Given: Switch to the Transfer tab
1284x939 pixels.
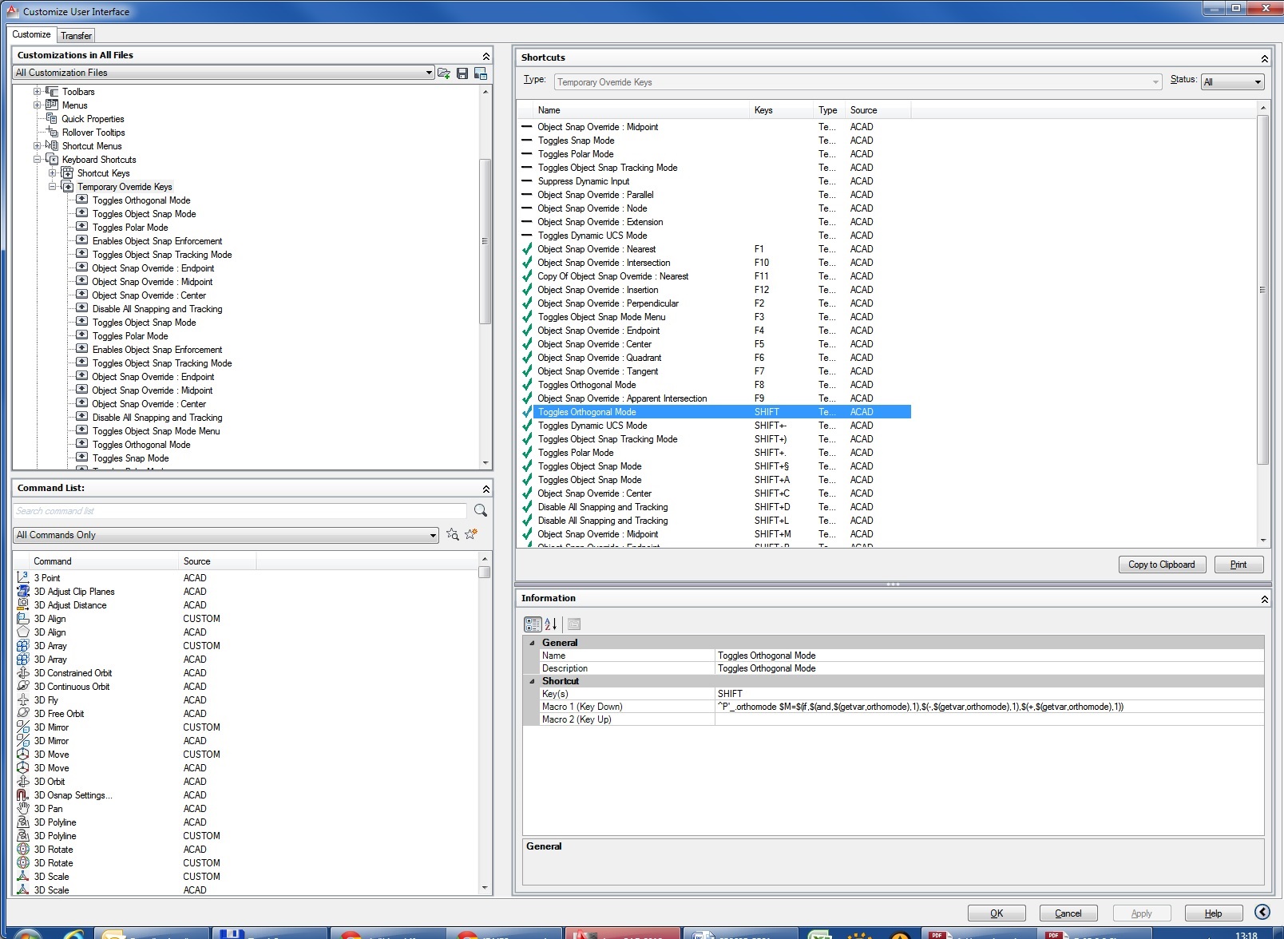Looking at the screenshot, I should click(x=76, y=36).
